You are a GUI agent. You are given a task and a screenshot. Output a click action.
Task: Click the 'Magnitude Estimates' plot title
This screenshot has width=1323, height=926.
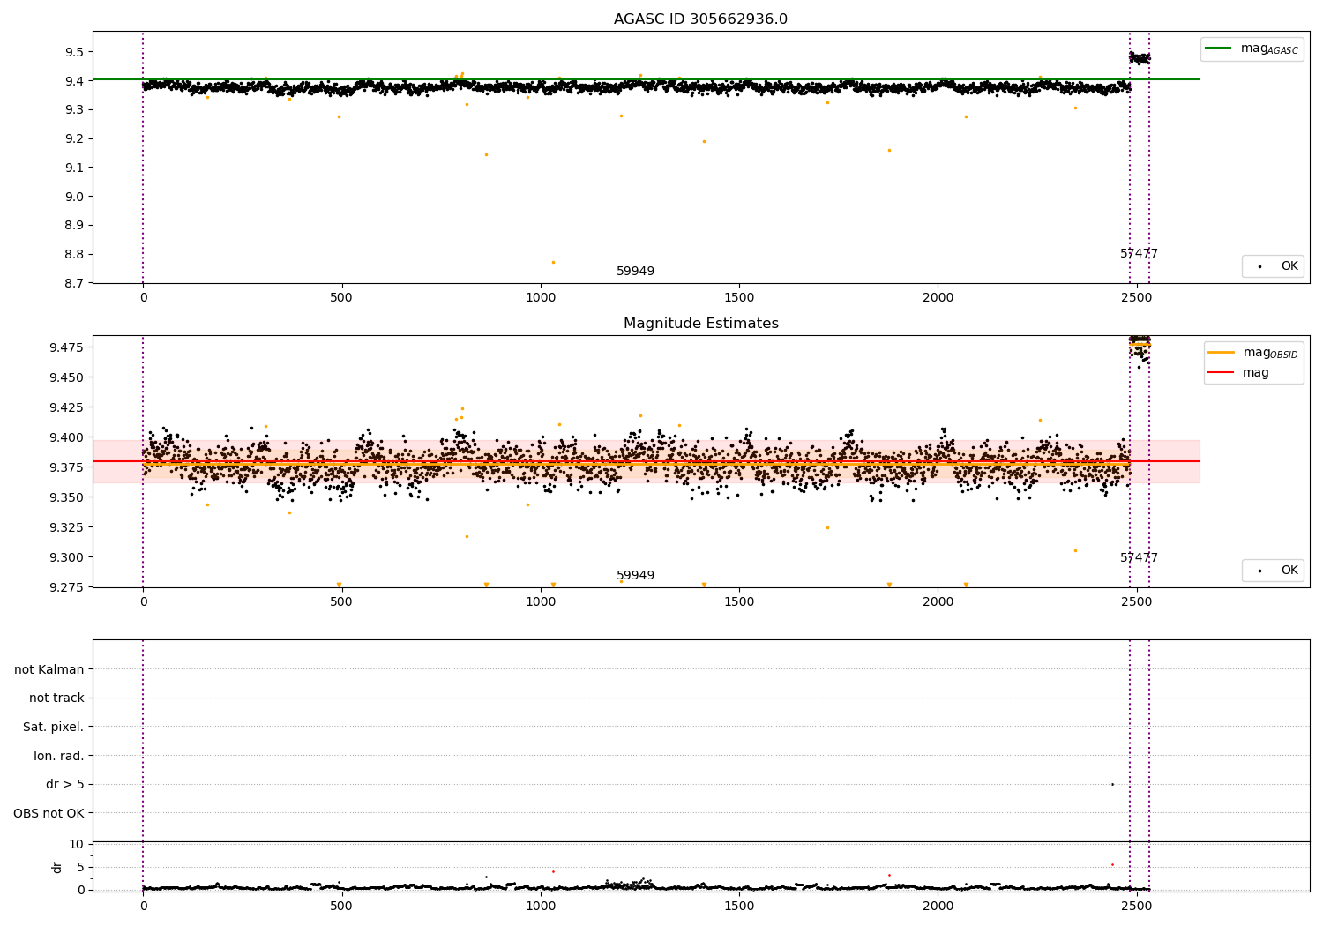pyautogui.click(x=700, y=324)
